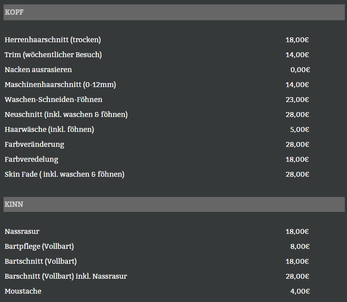The width and height of the screenshot is (347, 302).
Task: Choose the Waschen-Schneiden-Föhnen entry
Action: coord(54,100)
